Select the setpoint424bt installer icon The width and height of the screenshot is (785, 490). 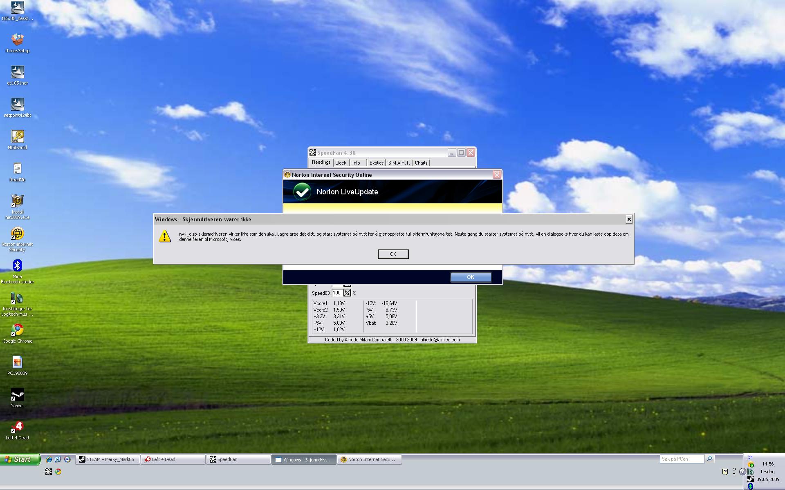tap(17, 107)
